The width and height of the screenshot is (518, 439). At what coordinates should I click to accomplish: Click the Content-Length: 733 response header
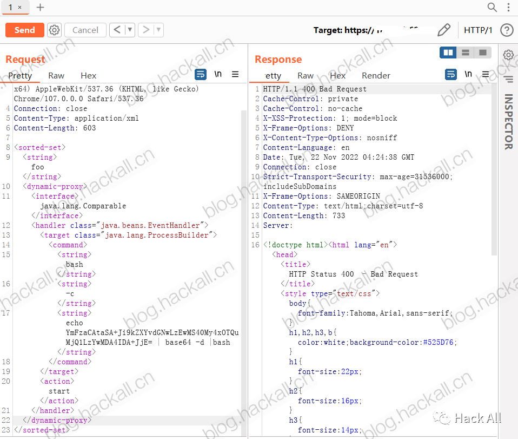[x=304, y=215]
